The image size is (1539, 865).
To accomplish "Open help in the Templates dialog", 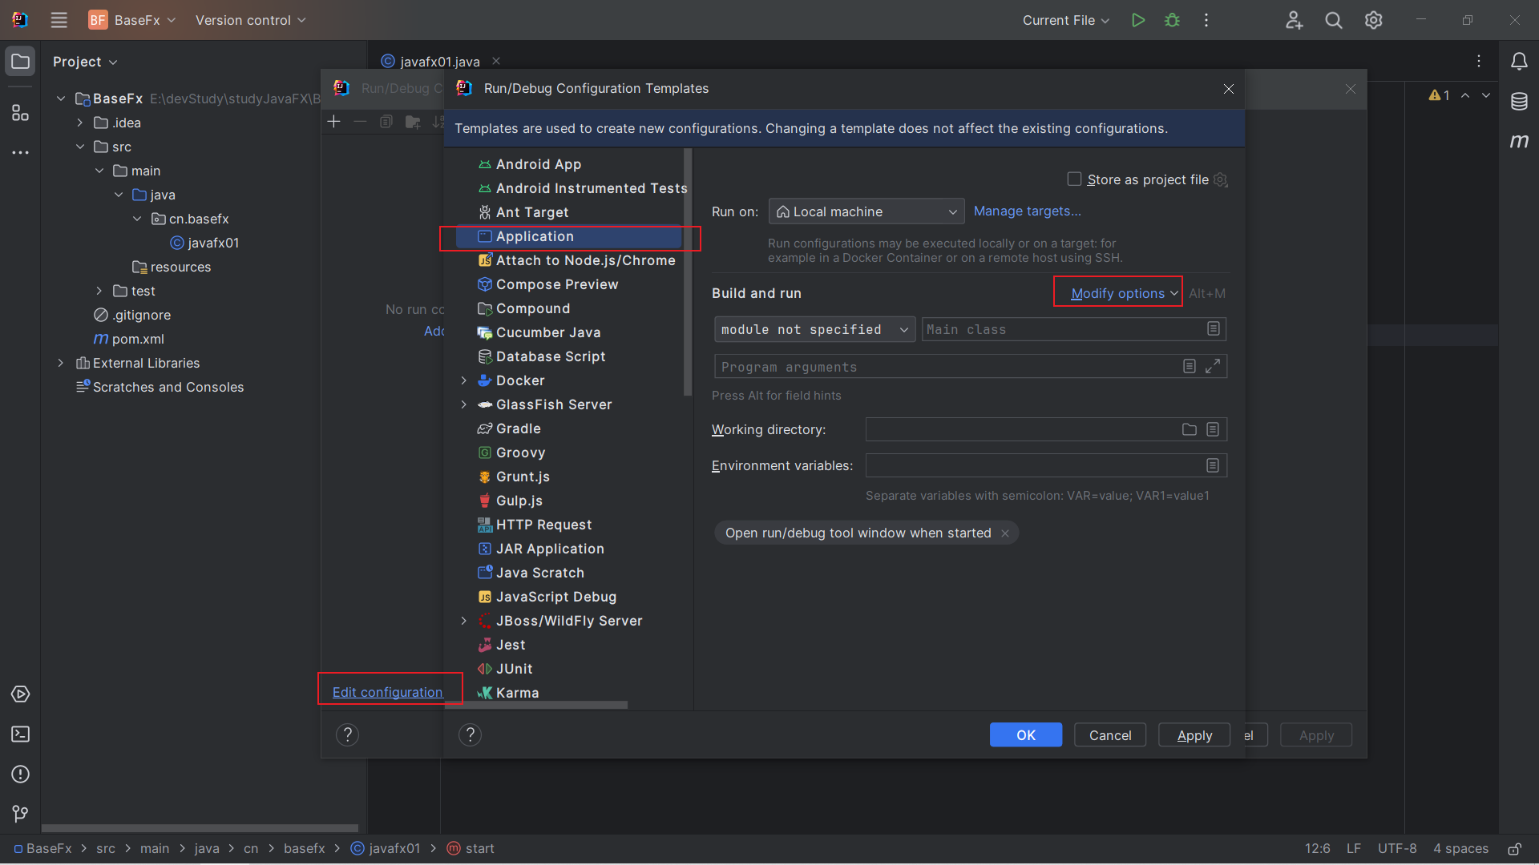I will (471, 734).
